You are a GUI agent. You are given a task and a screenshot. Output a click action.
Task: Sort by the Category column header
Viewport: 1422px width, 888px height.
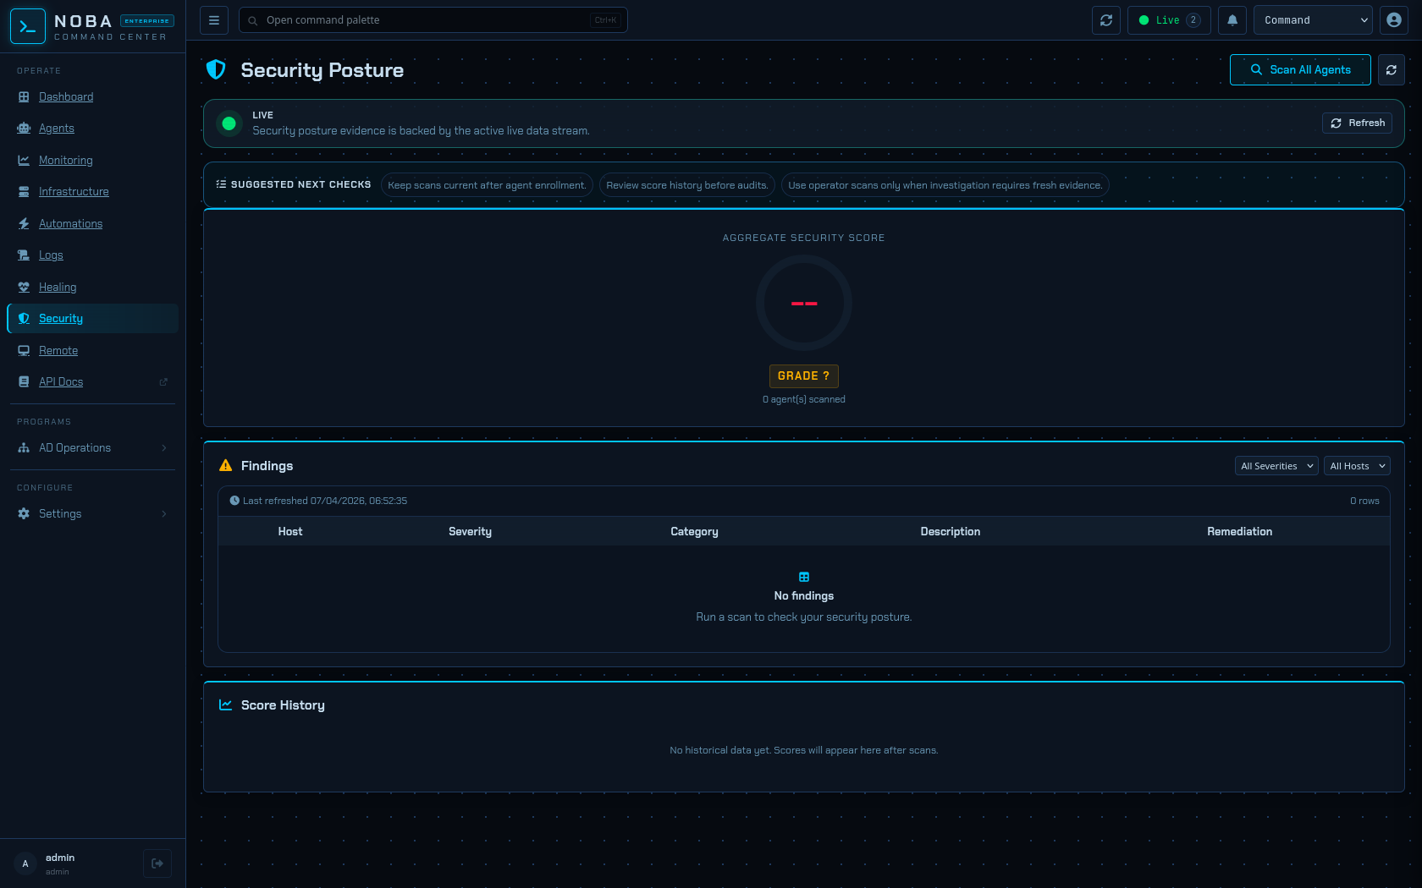[694, 532]
